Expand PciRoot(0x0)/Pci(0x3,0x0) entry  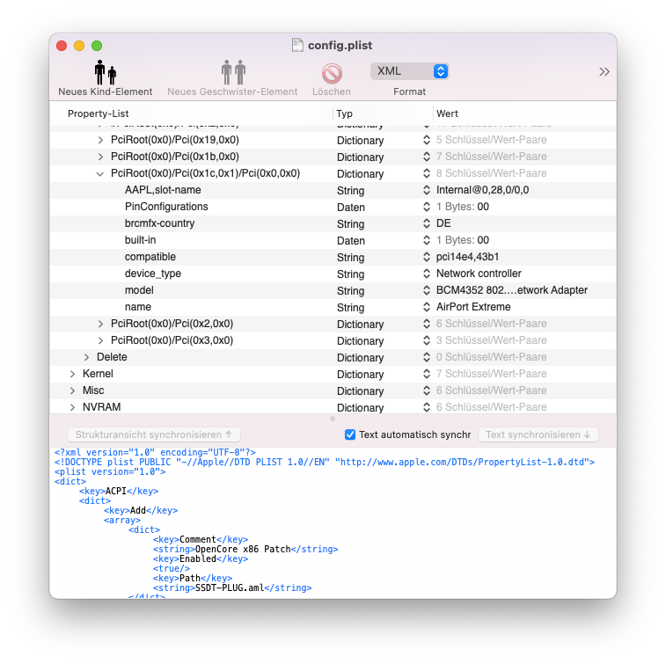pos(100,340)
